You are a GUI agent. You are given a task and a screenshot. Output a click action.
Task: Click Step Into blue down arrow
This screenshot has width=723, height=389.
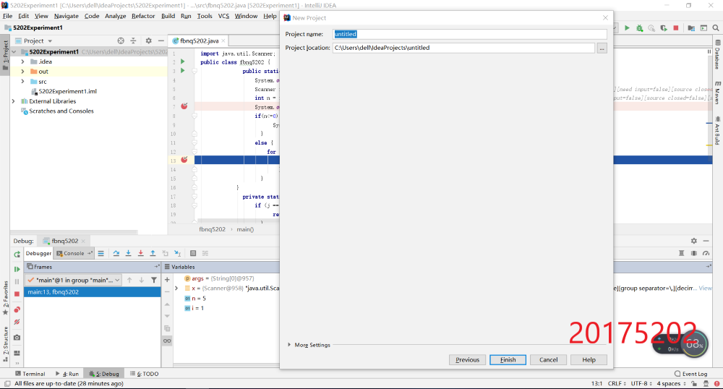click(129, 254)
